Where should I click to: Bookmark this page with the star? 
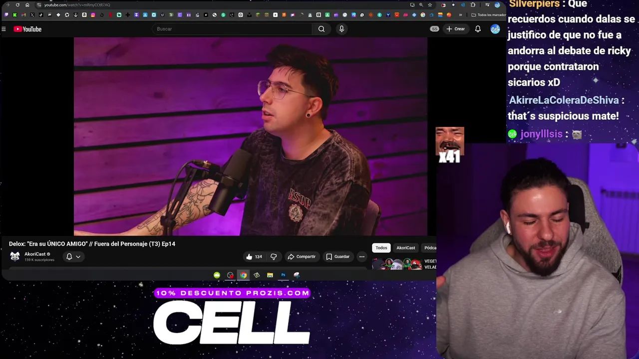click(x=430, y=5)
